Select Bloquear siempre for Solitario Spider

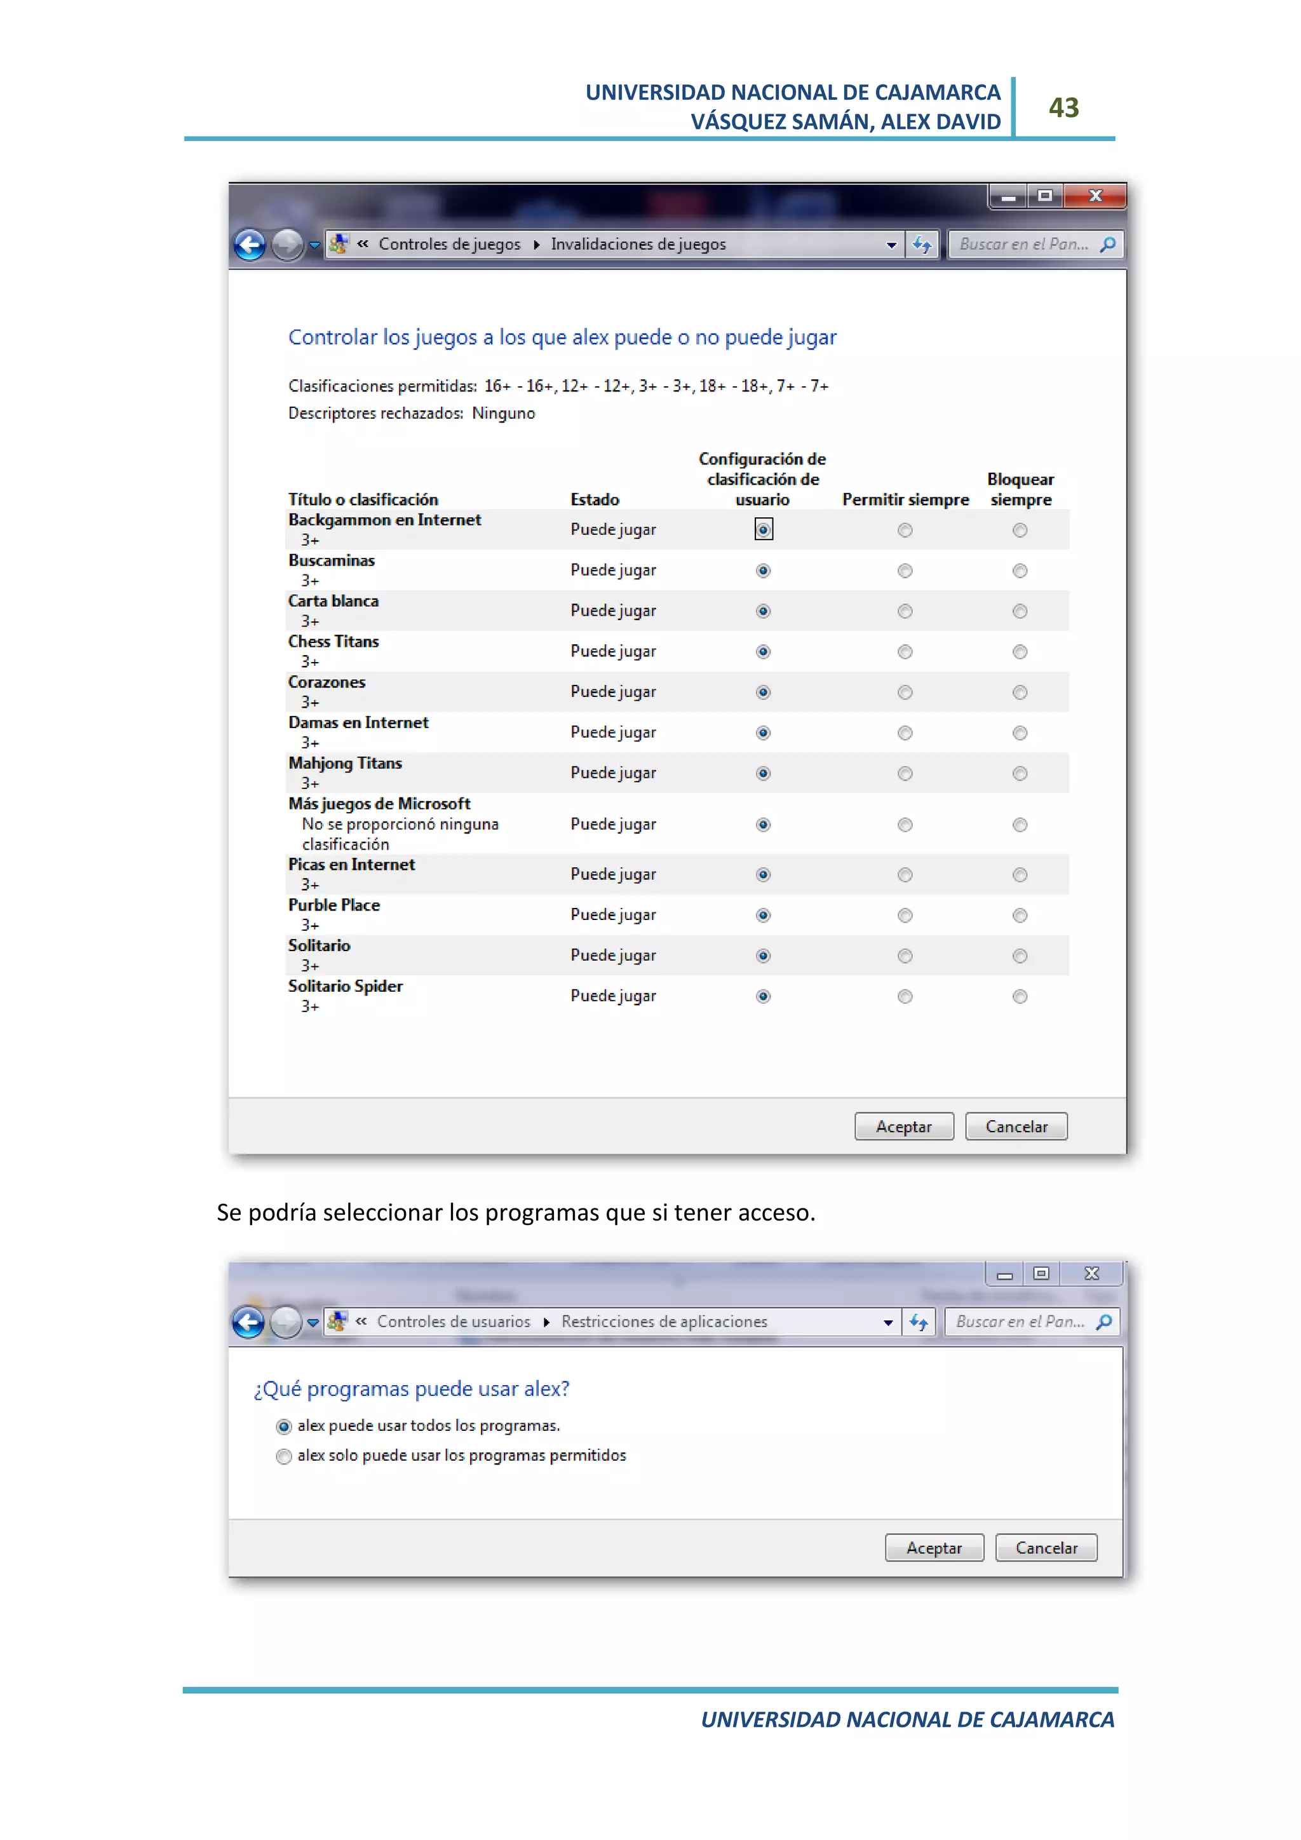click(1019, 996)
